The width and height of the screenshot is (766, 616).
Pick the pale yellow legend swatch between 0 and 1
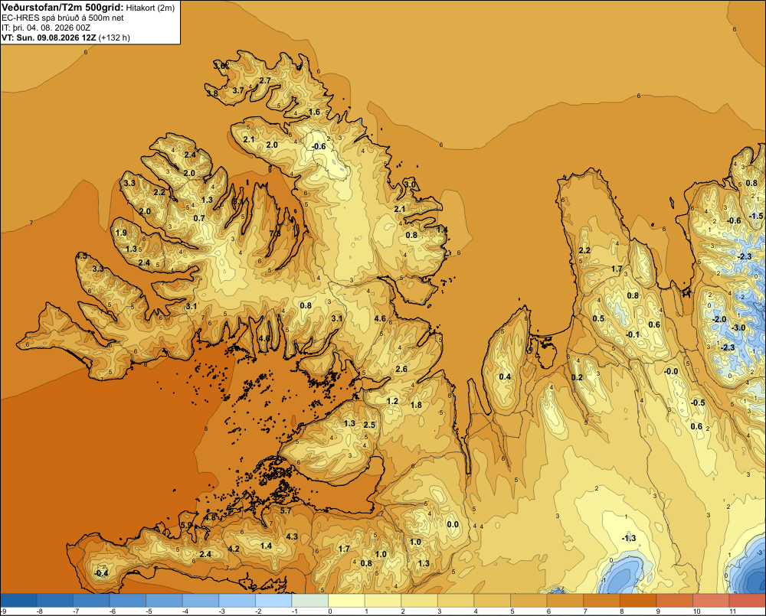[347, 600]
